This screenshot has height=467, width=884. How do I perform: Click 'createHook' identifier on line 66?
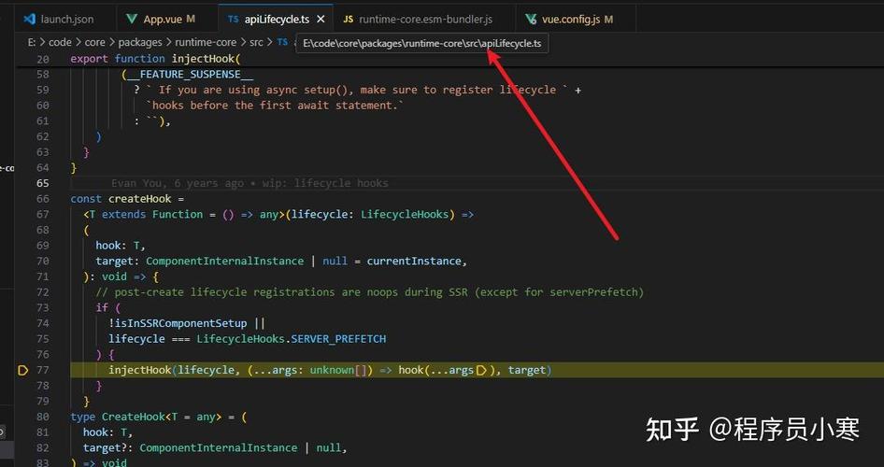click(x=140, y=199)
